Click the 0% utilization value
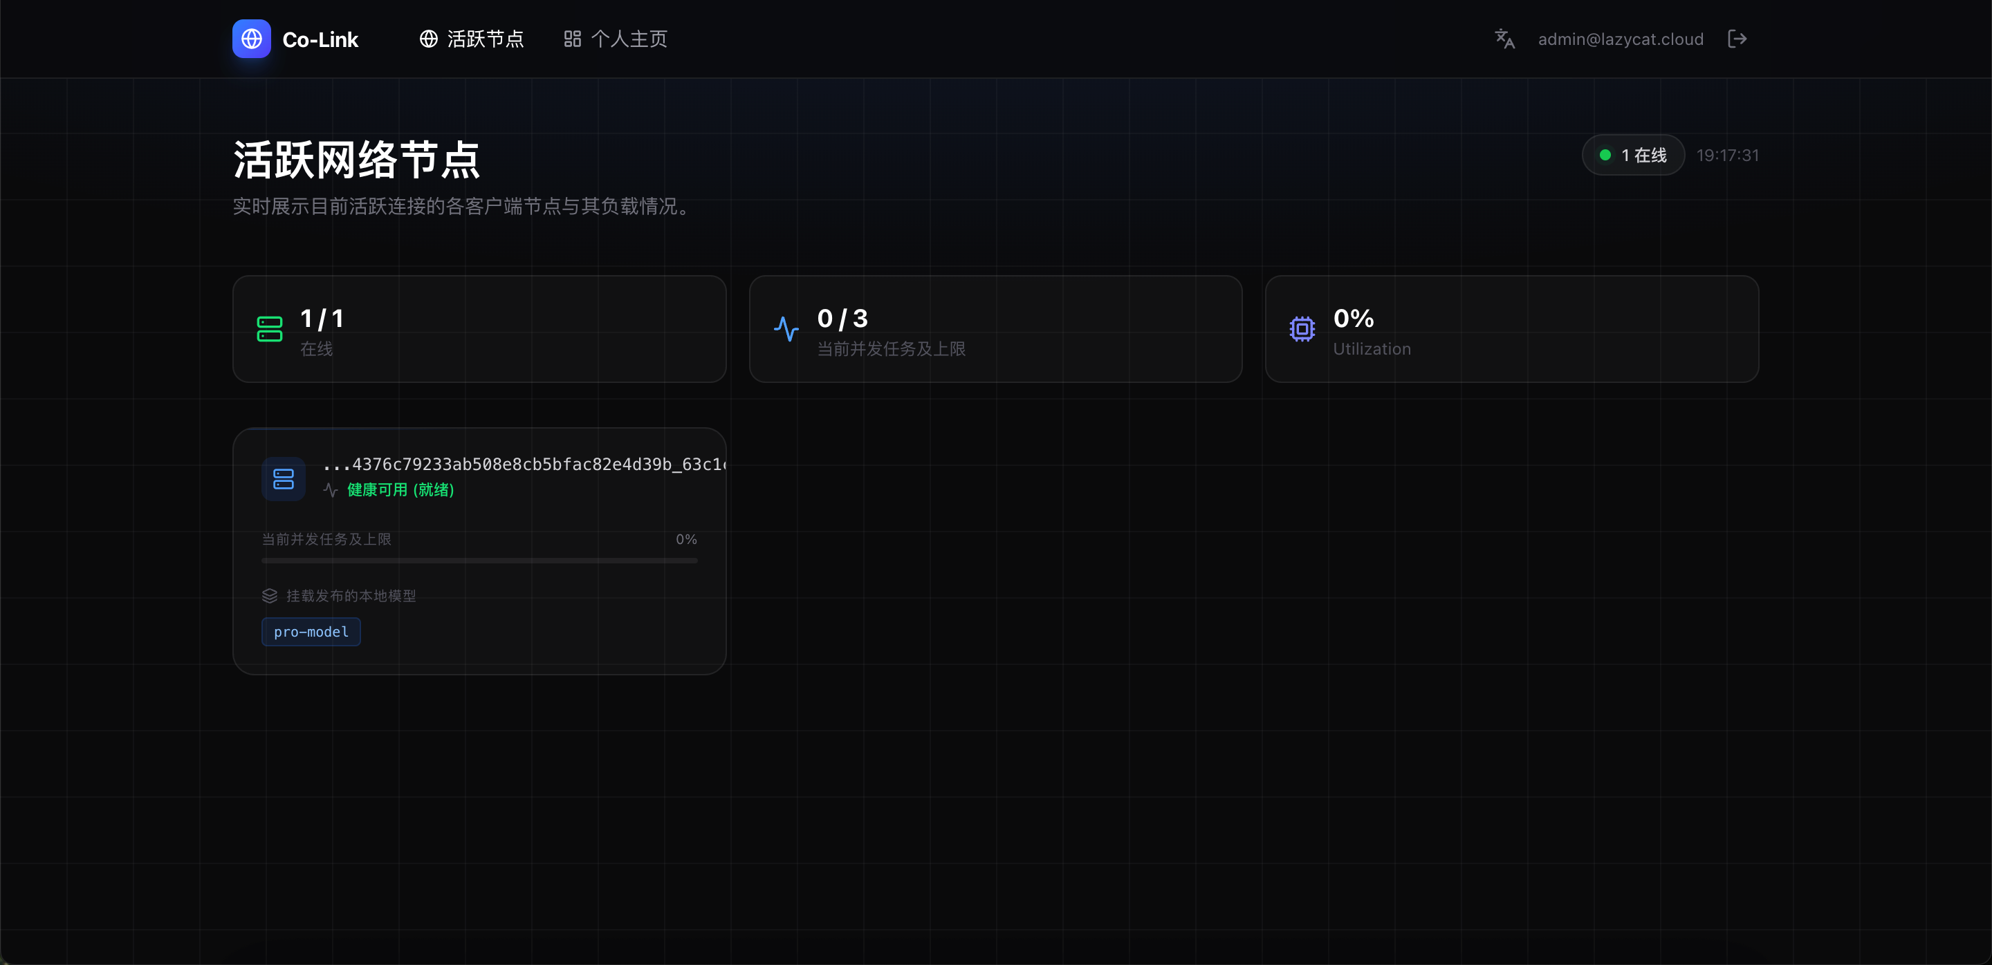The image size is (1992, 965). coord(1354,318)
